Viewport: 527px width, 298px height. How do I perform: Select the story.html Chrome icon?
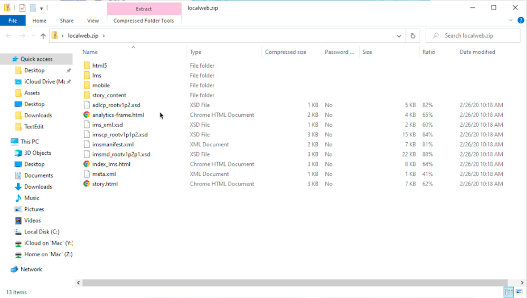87,184
